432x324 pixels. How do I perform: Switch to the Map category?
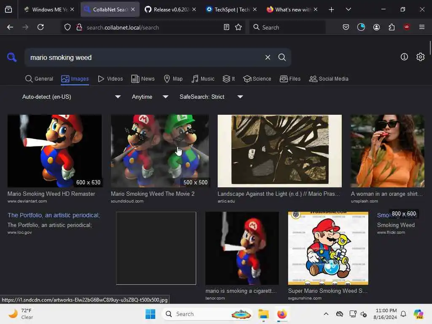[173, 79]
